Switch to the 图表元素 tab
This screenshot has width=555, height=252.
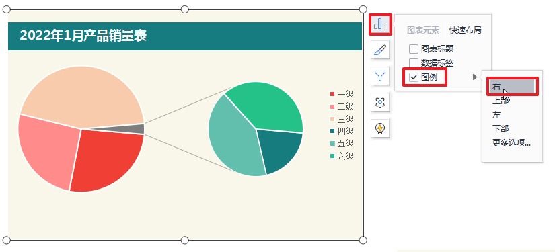pos(423,30)
